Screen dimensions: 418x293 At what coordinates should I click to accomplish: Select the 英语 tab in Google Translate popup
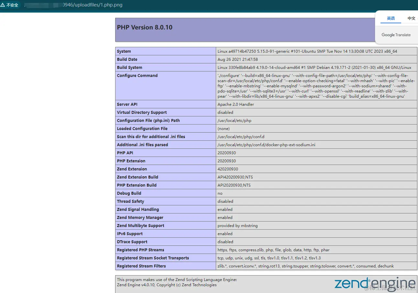391,18
